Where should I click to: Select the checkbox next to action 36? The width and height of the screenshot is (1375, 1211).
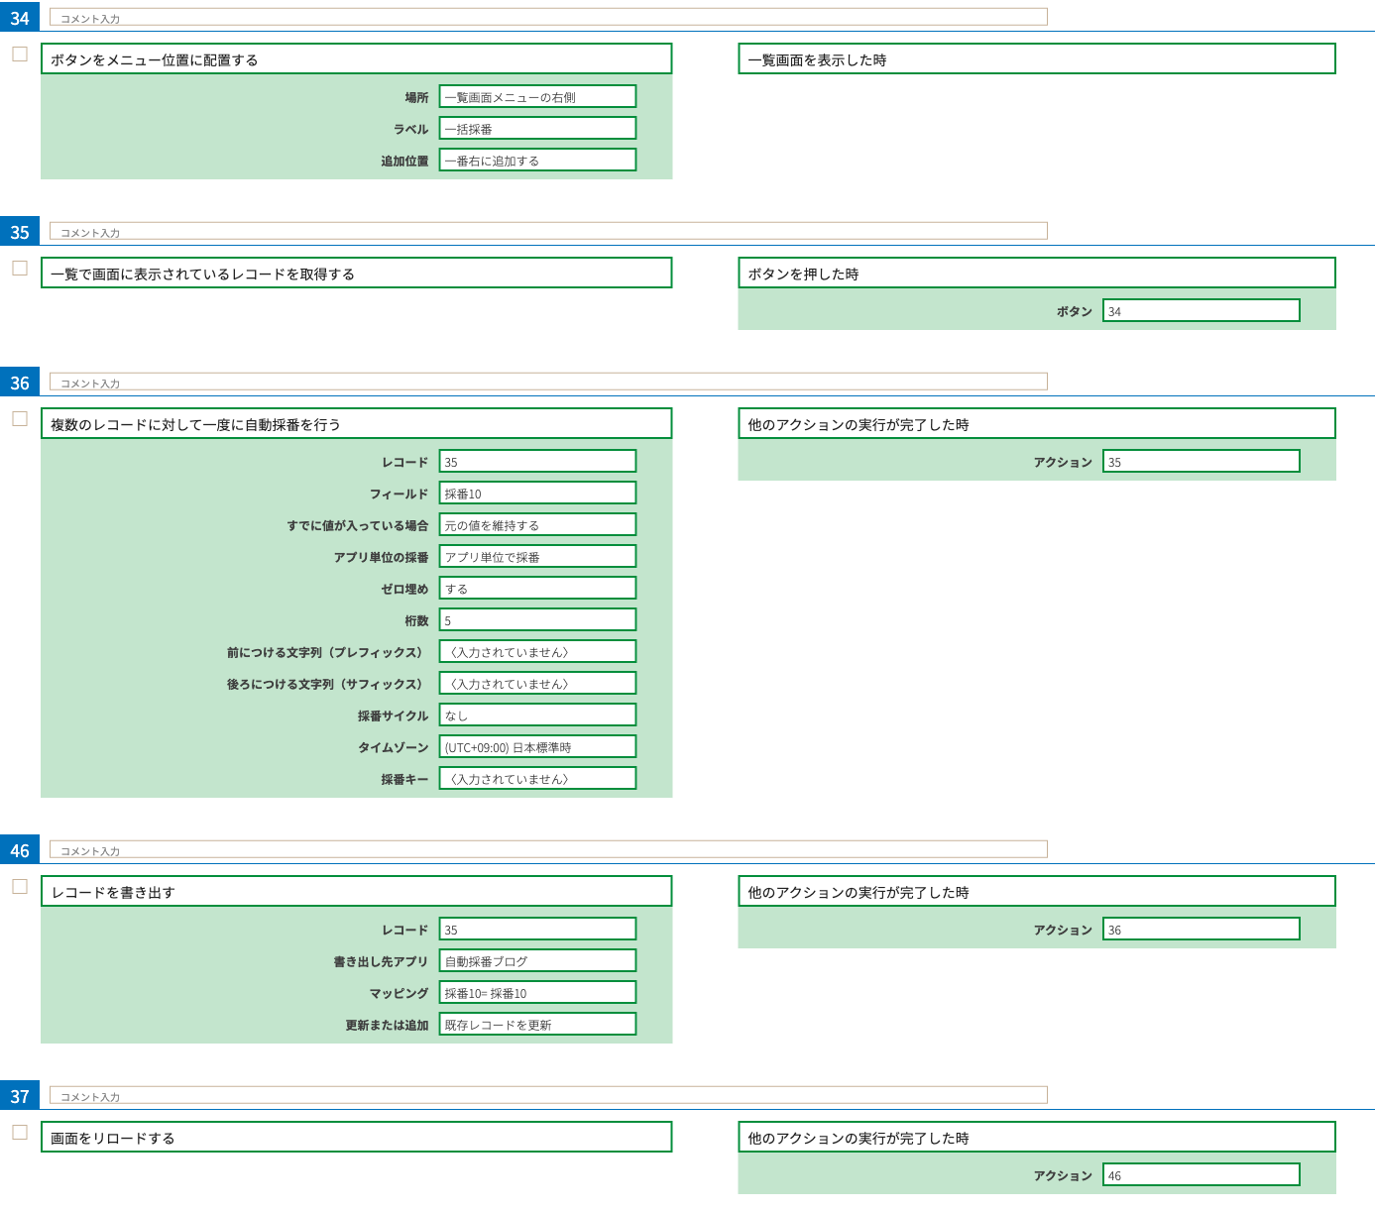pos(20,419)
